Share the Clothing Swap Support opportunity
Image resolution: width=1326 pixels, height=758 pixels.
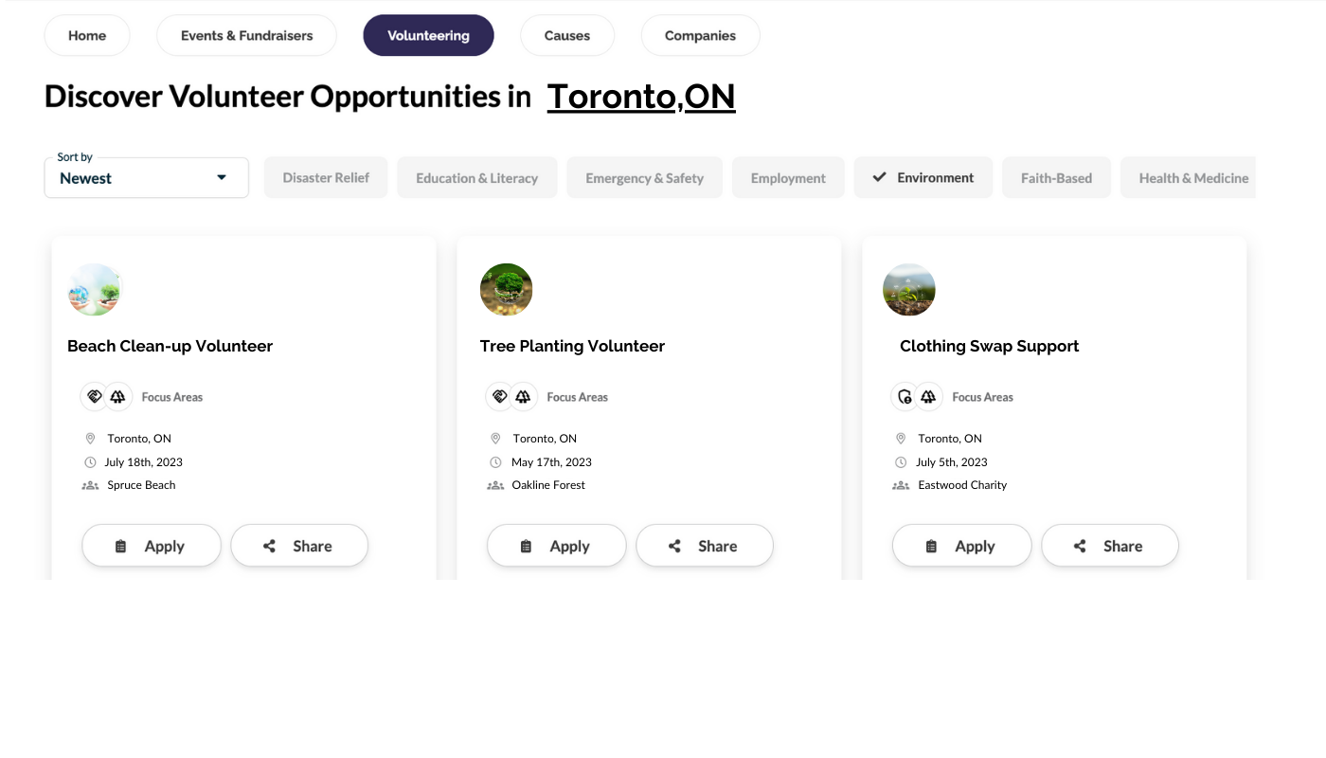pos(1110,546)
